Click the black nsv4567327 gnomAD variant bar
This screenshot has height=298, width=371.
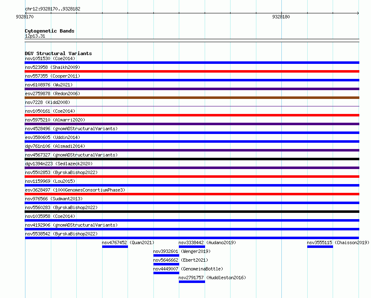(x=192, y=159)
